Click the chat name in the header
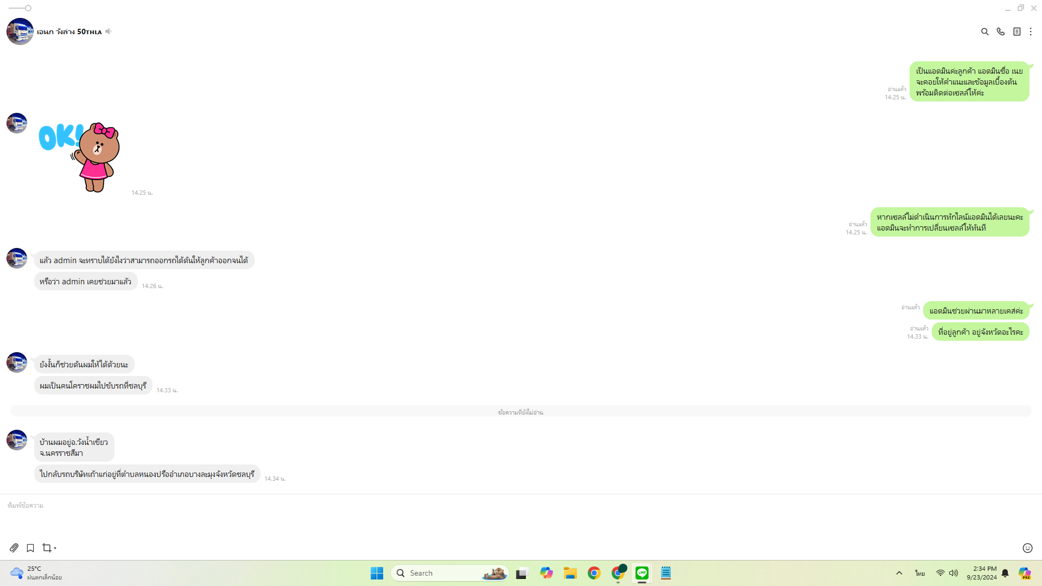The height and width of the screenshot is (586, 1042). [x=69, y=32]
